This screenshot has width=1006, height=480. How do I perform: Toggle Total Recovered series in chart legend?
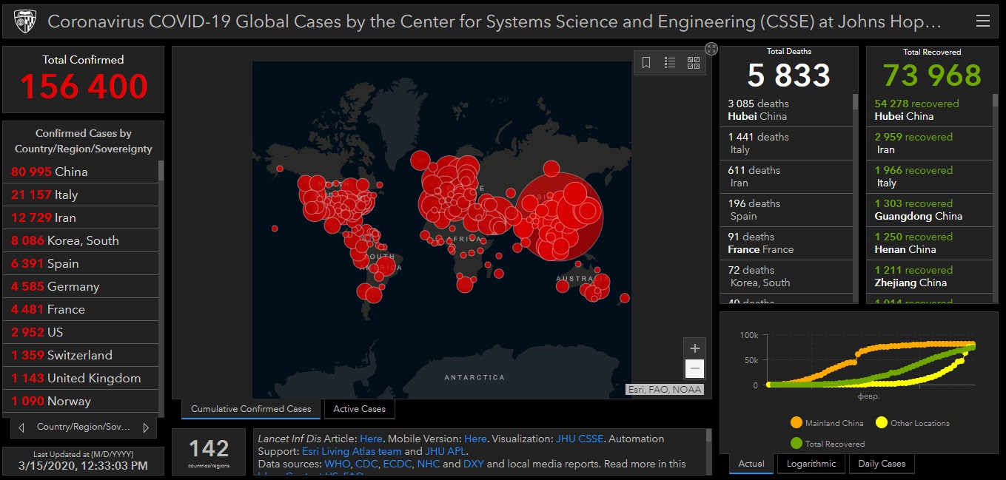[827, 444]
